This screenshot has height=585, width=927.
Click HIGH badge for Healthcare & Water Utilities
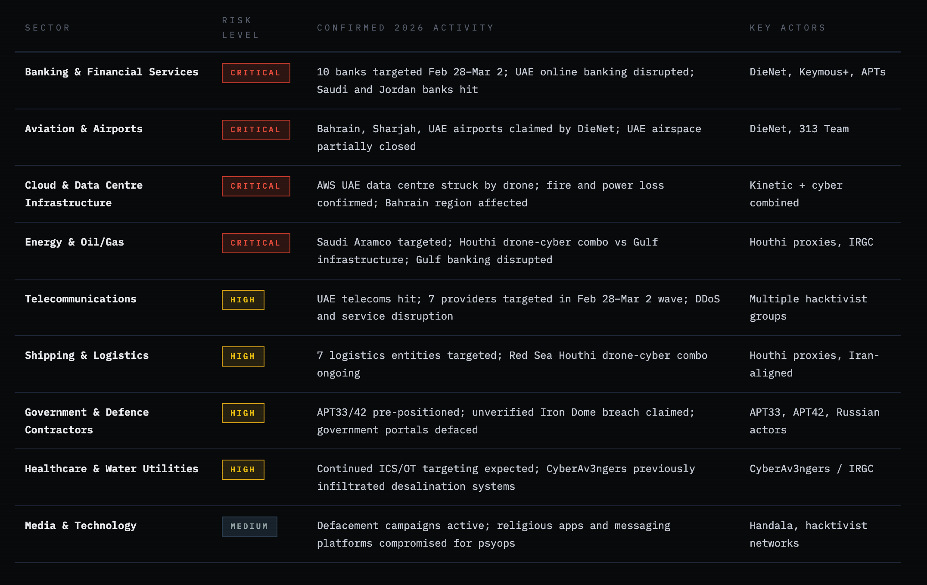click(243, 470)
